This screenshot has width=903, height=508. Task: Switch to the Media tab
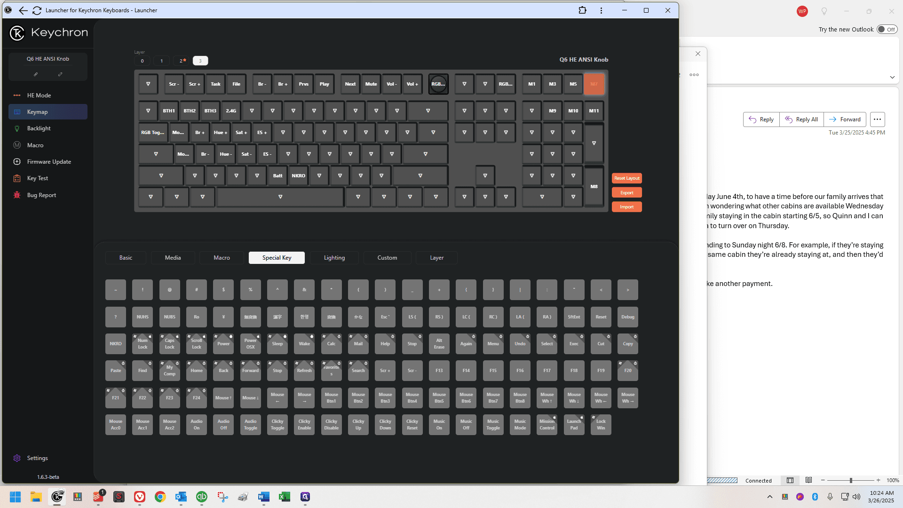173,258
